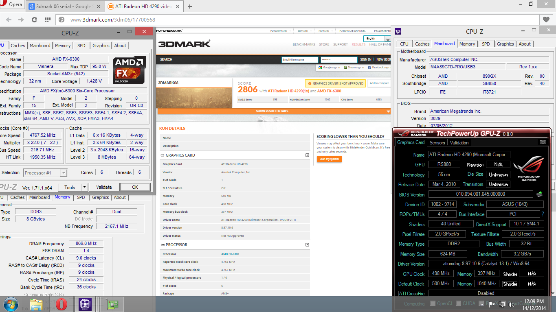Bookmark page with the heart icon
This screenshot has height=312, width=556.
(546, 20)
